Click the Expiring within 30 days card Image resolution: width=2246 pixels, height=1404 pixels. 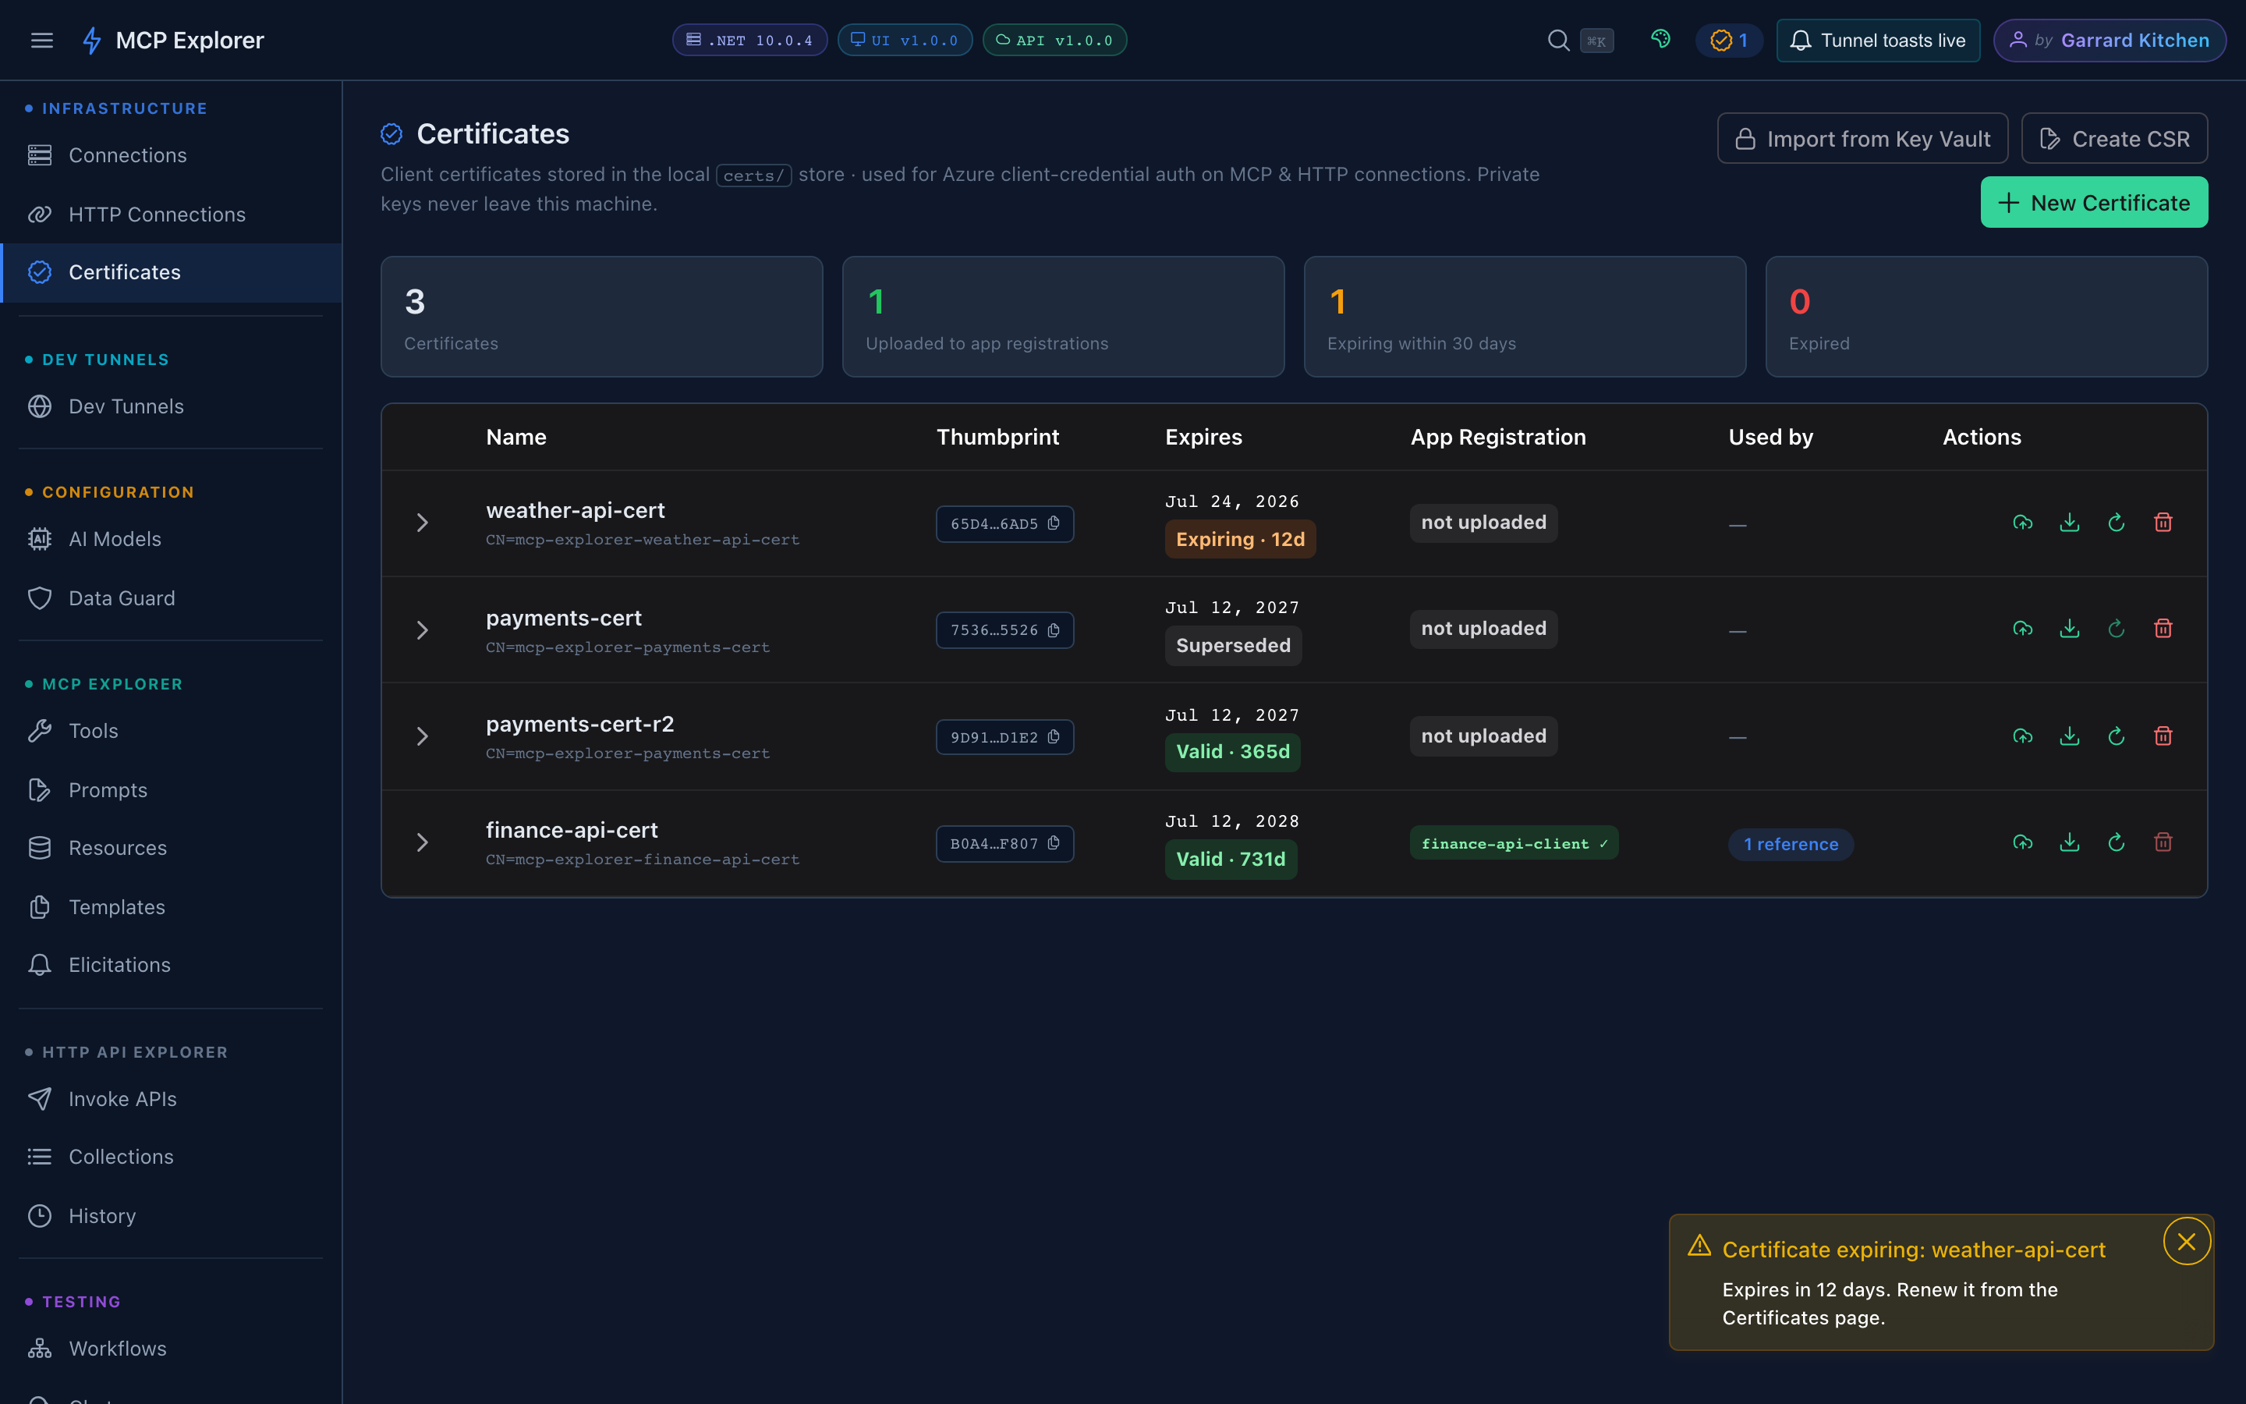1524,317
